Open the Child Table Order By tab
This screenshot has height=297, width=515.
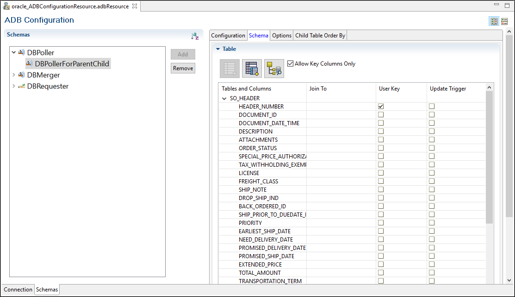click(320, 36)
